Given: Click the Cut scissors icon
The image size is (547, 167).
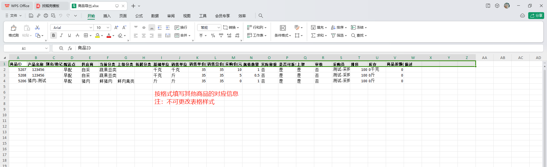Looking at the screenshot, I should coord(37,28).
